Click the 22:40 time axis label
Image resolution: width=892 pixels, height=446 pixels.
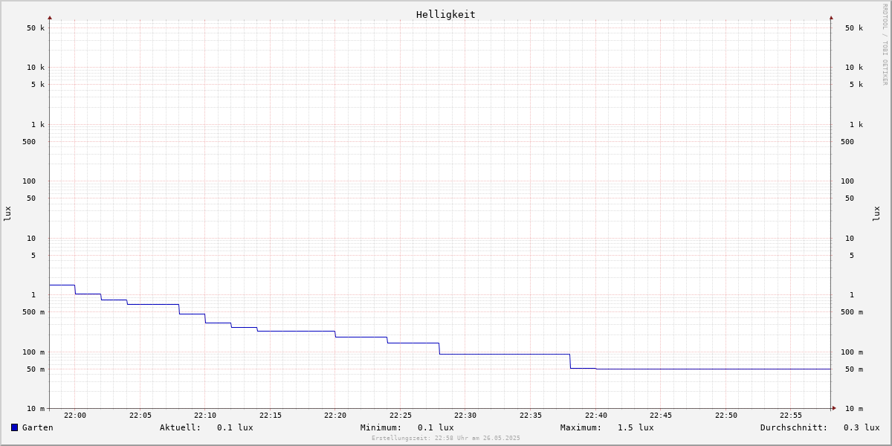tap(596, 416)
